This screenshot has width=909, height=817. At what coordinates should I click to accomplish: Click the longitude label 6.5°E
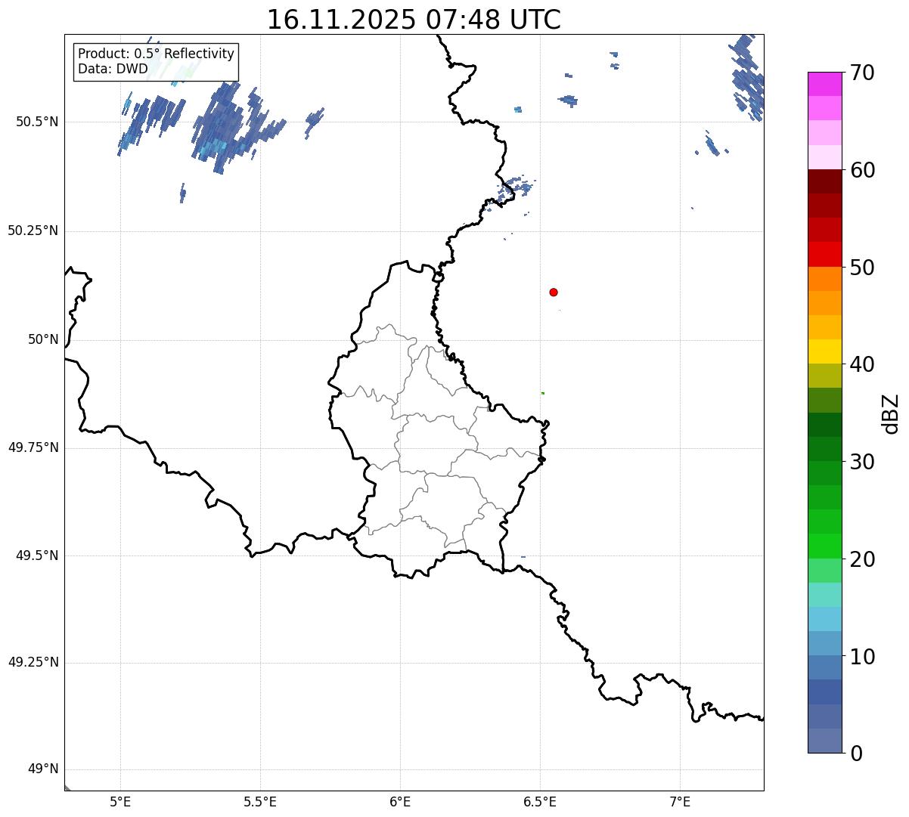[x=540, y=801]
